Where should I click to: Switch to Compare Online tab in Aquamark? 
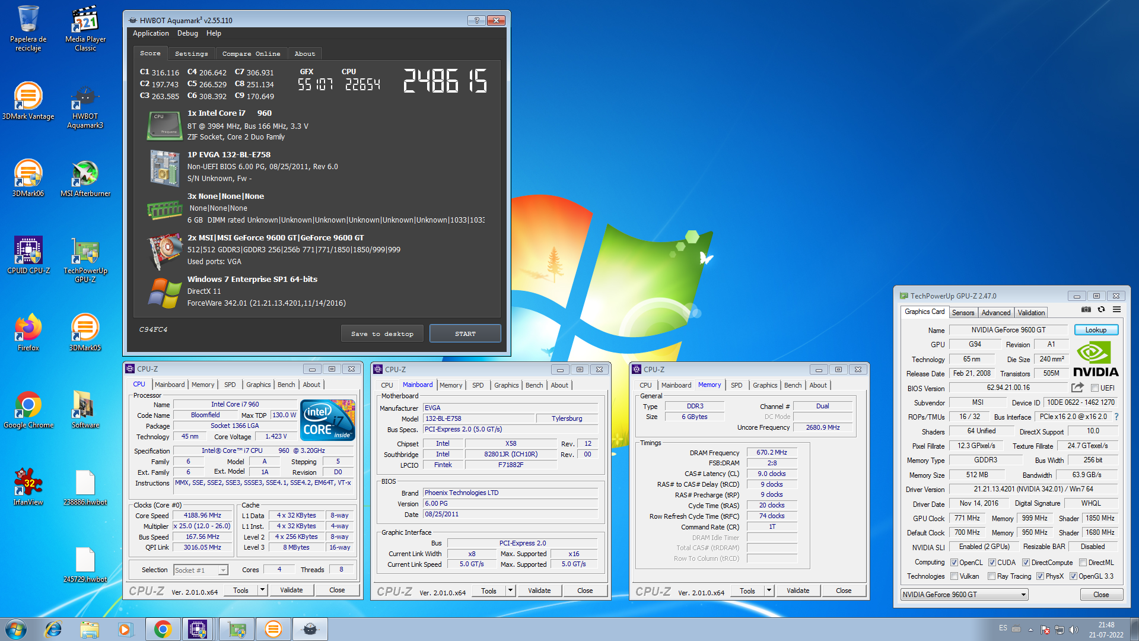251,53
